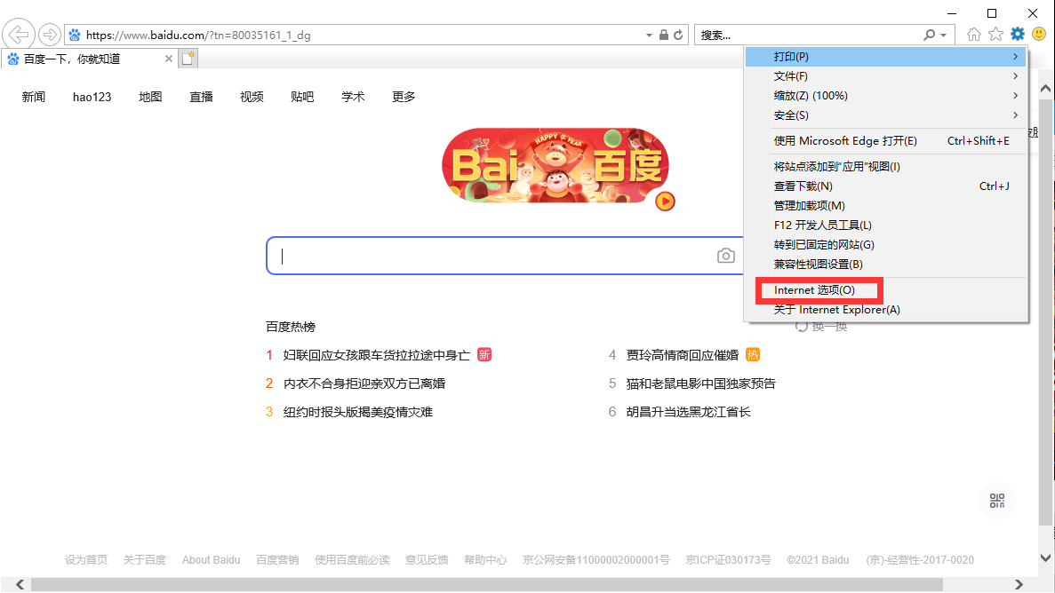Screen dimensions: 1055x593
Task: Expand the address bar dropdown arrow
Action: 649,36
